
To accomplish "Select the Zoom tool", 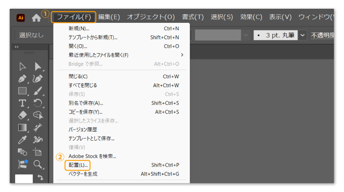I will coord(38,164).
